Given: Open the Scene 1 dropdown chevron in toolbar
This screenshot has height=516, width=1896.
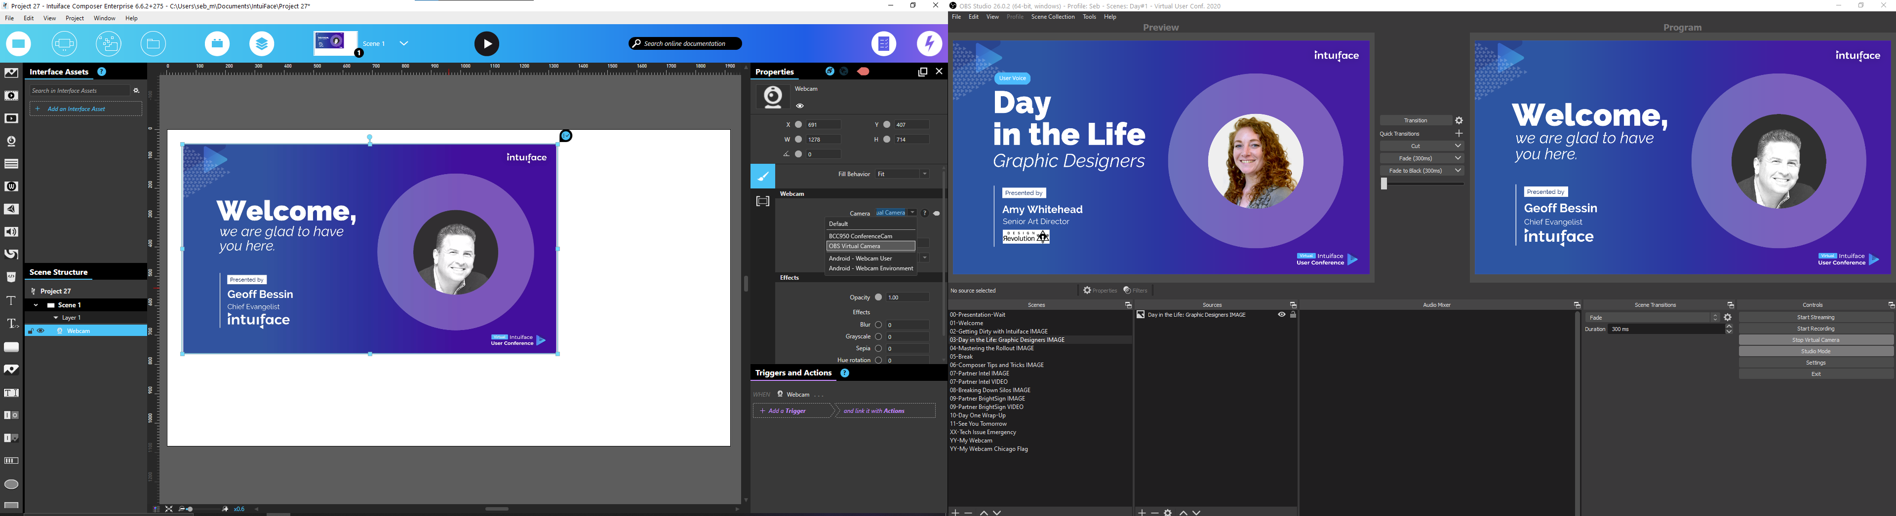Looking at the screenshot, I should pyautogui.click(x=404, y=43).
